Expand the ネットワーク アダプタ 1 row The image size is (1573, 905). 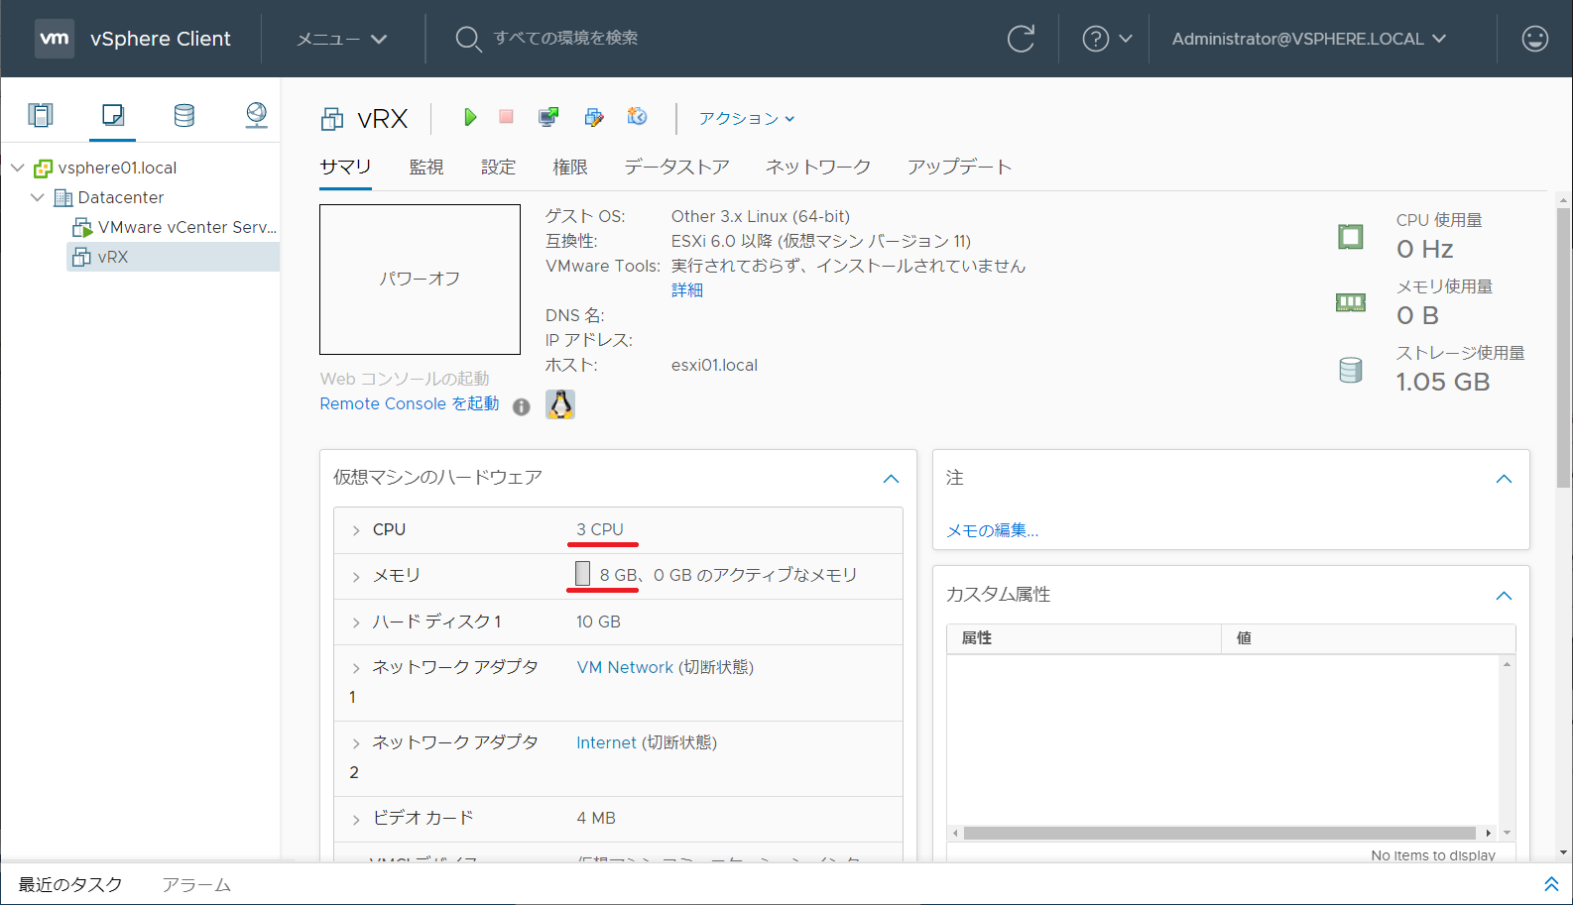tap(356, 668)
